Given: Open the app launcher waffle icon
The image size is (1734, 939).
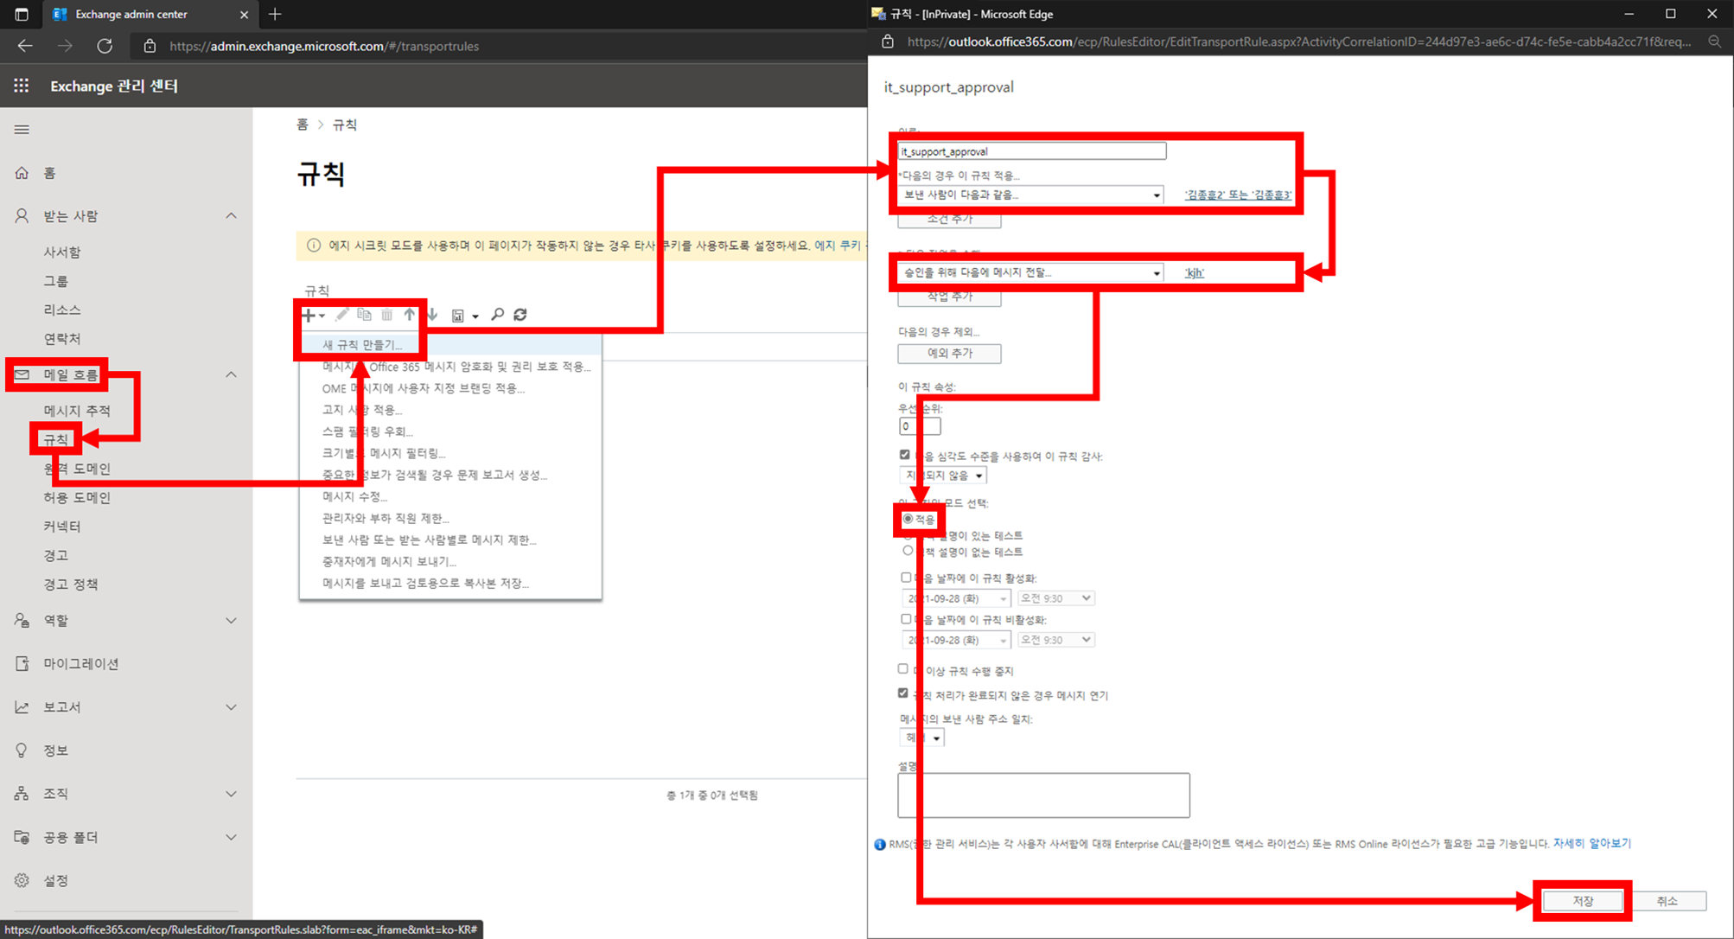Looking at the screenshot, I should click(x=22, y=86).
